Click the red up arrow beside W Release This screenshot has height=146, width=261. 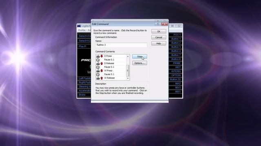click(x=102, y=78)
